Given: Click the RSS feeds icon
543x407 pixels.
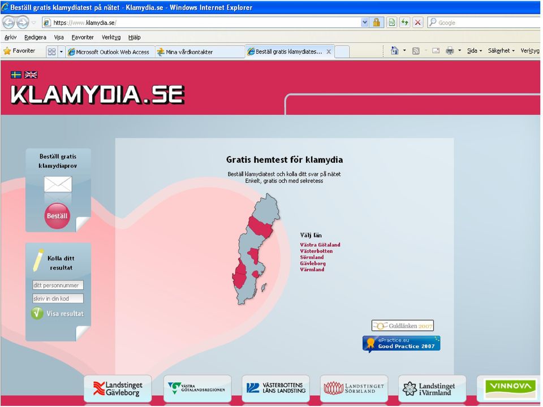Looking at the screenshot, I should coord(416,51).
